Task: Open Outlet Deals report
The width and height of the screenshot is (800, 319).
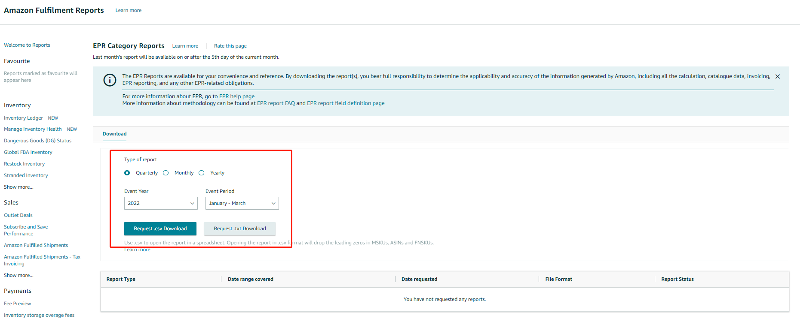Action: pyautogui.click(x=18, y=215)
